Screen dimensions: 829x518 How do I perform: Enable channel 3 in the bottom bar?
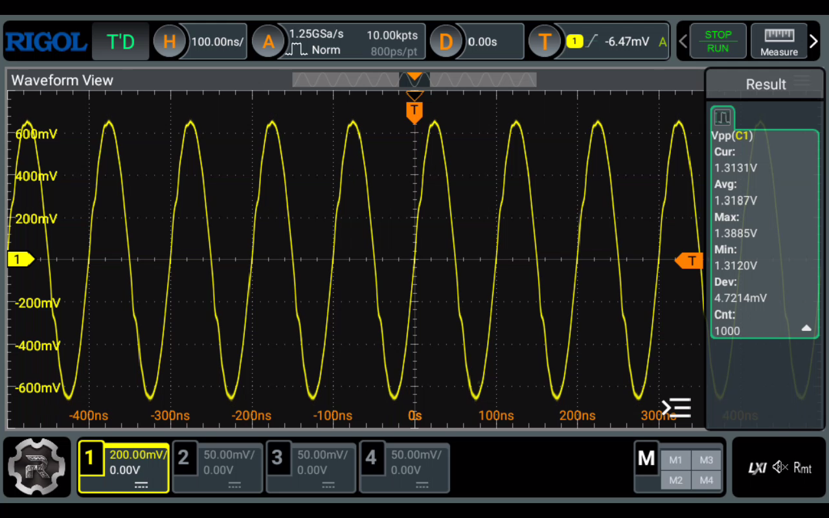point(311,467)
